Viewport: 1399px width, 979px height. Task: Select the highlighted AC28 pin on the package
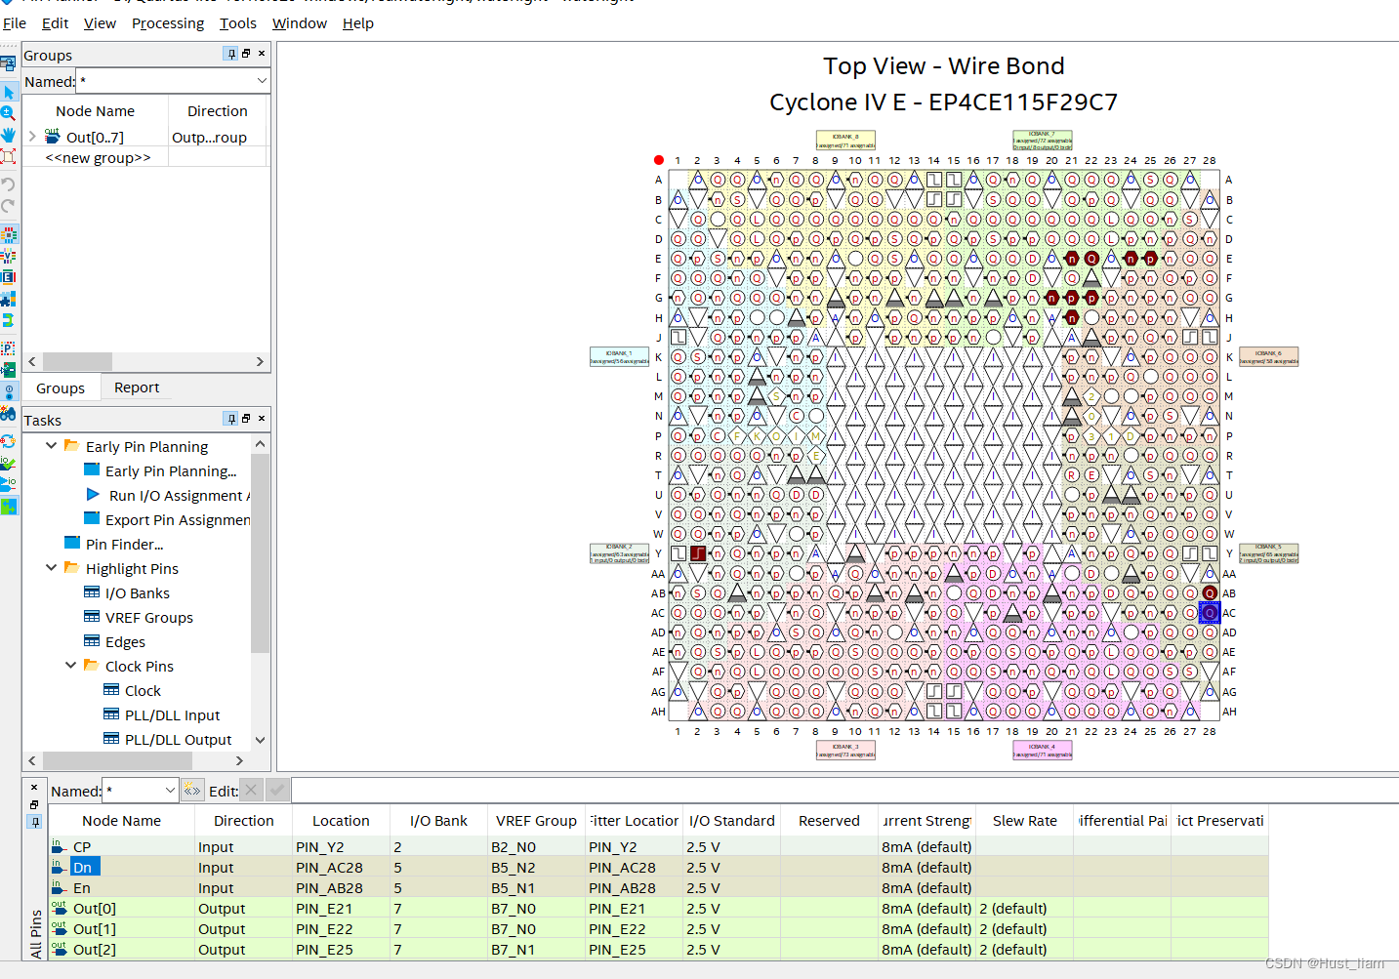pos(1210,613)
